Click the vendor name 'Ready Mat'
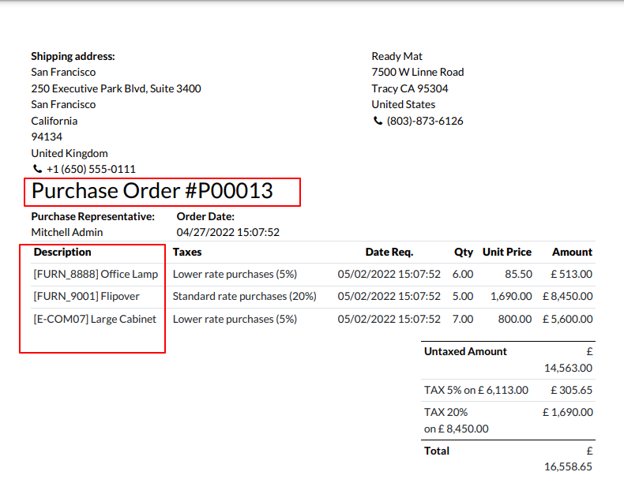Screen dimensions: 624x483 pos(397,57)
